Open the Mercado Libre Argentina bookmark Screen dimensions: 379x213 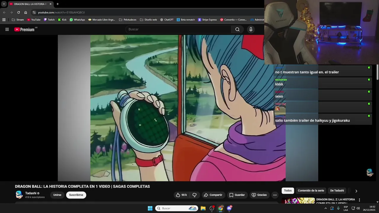point(102,20)
